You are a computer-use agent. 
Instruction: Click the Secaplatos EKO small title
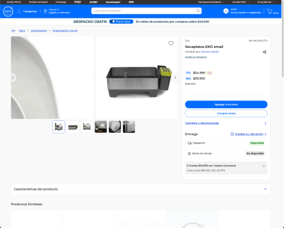[204, 47]
